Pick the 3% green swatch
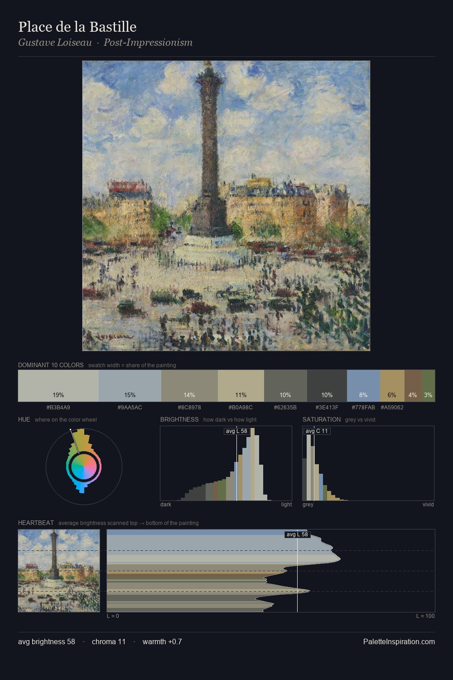Image resolution: width=453 pixels, height=680 pixels. coord(428,386)
